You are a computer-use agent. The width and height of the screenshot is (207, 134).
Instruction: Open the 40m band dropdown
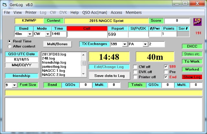29,34
